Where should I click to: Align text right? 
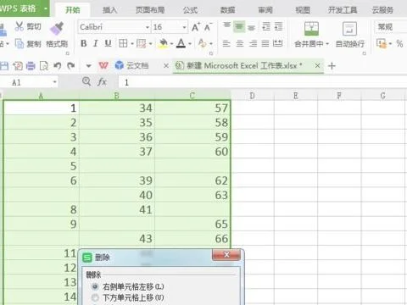pyautogui.click(x=253, y=43)
